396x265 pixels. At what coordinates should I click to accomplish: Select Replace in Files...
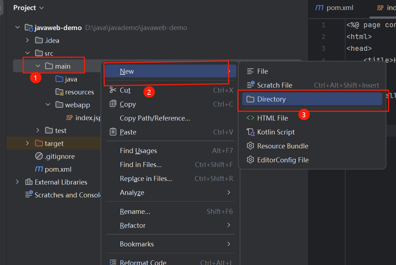tap(171, 178)
